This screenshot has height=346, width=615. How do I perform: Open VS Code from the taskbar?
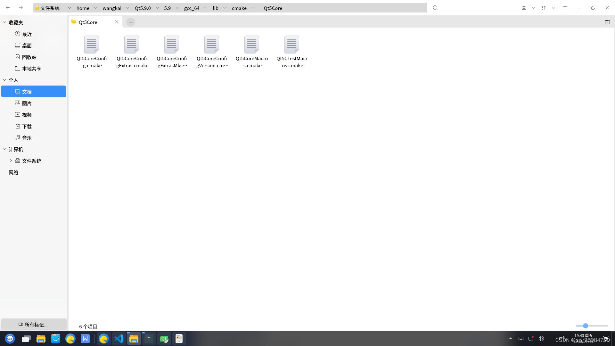(119, 339)
